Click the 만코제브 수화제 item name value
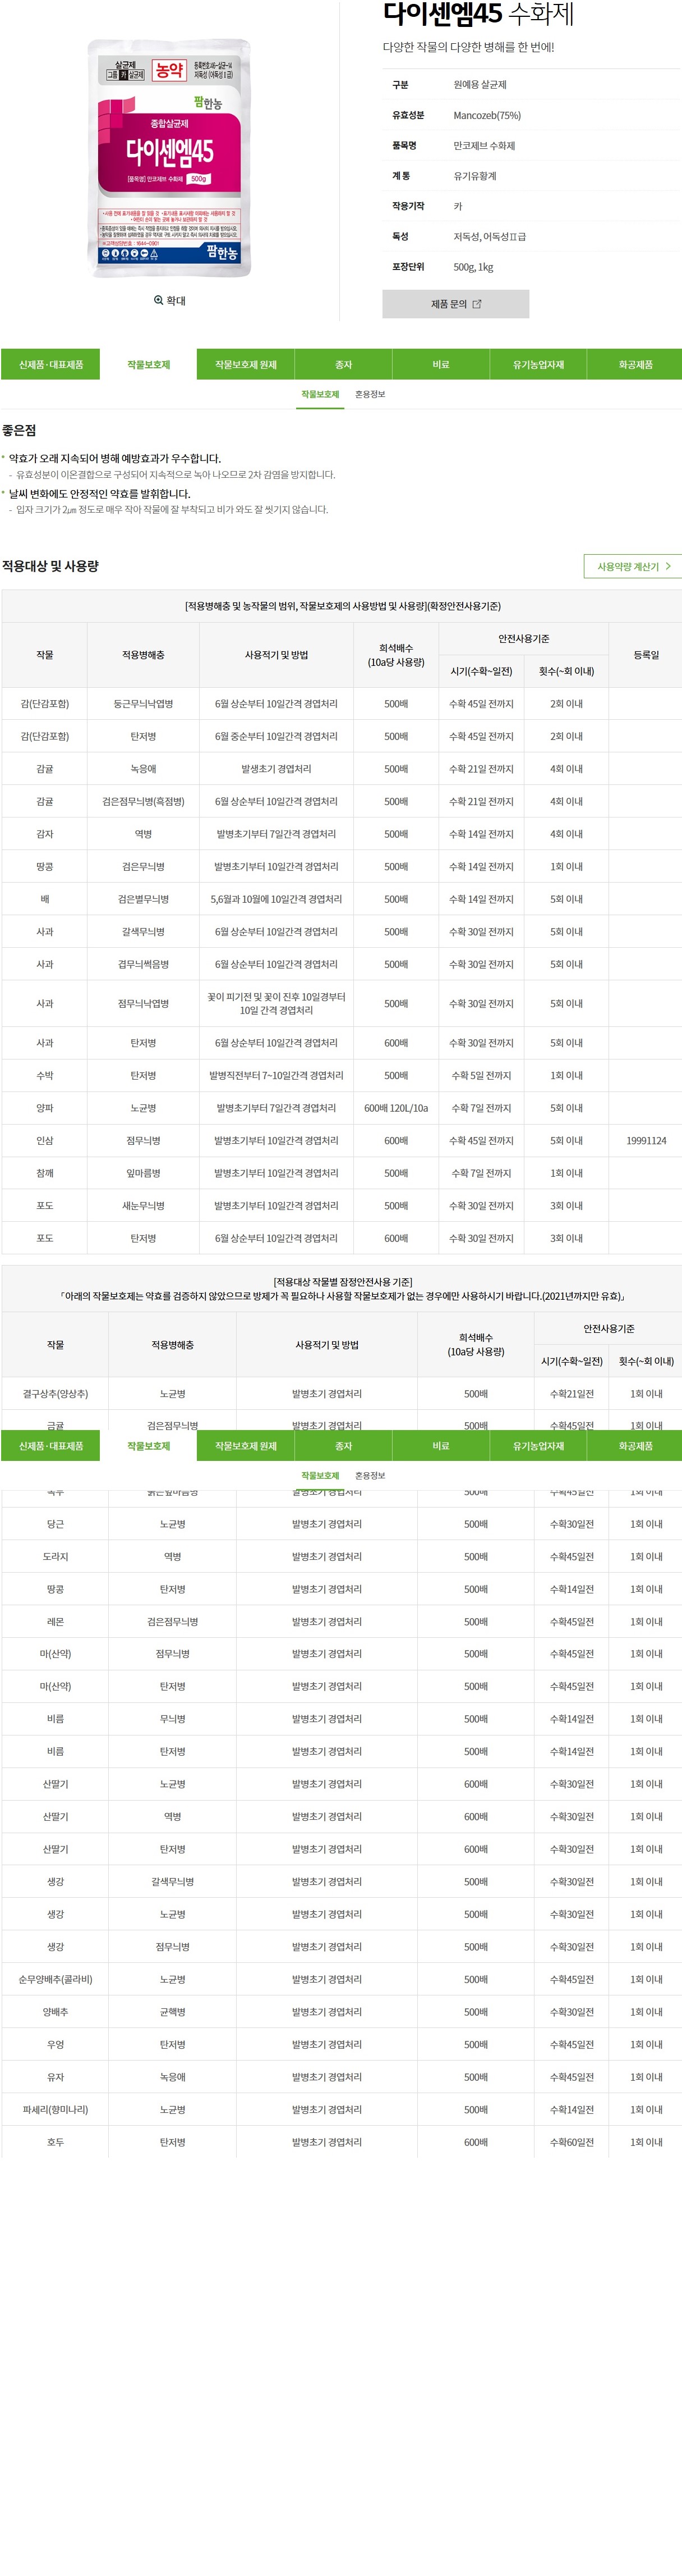This screenshot has height=2576, width=682. 484,146
